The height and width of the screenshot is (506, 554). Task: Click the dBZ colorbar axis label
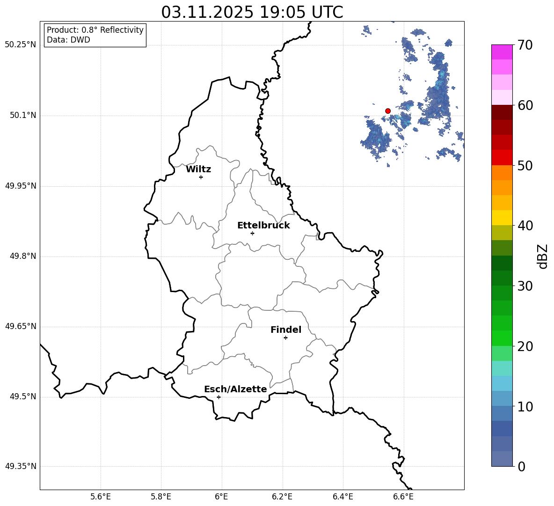click(x=542, y=256)
